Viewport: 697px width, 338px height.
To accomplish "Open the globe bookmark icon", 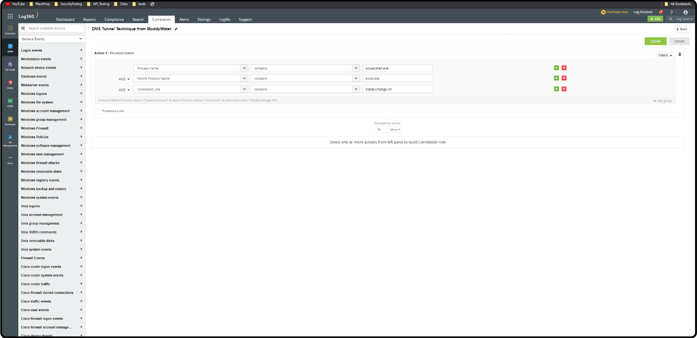I will [153, 4].
